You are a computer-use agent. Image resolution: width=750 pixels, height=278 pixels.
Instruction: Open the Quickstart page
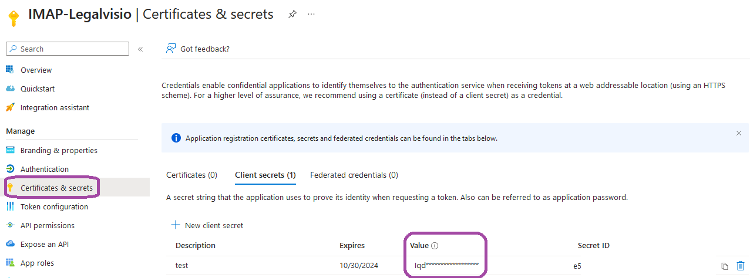pyautogui.click(x=38, y=89)
